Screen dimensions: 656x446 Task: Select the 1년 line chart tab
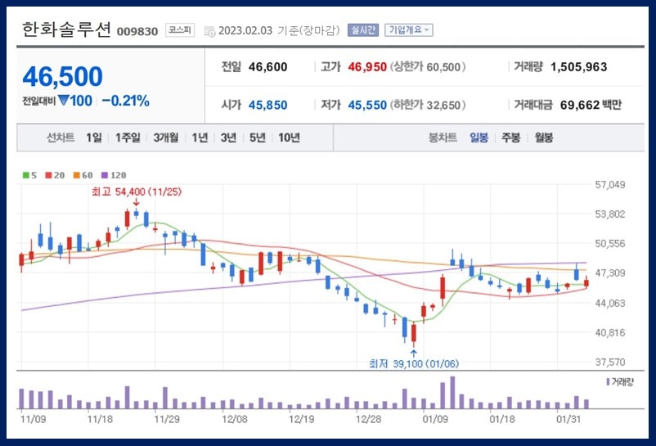coord(200,137)
